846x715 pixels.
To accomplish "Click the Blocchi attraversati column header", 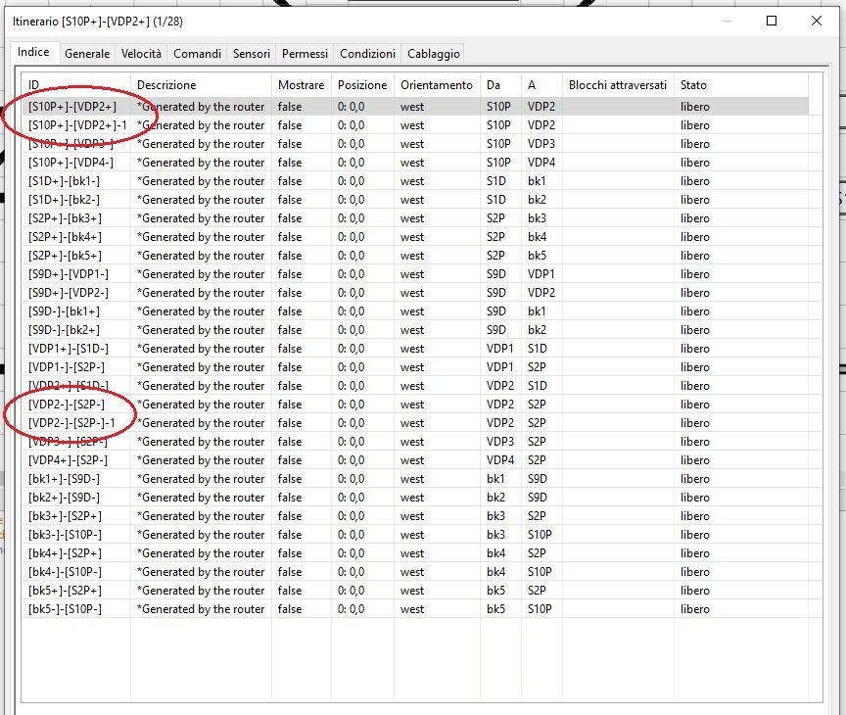I will (618, 85).
